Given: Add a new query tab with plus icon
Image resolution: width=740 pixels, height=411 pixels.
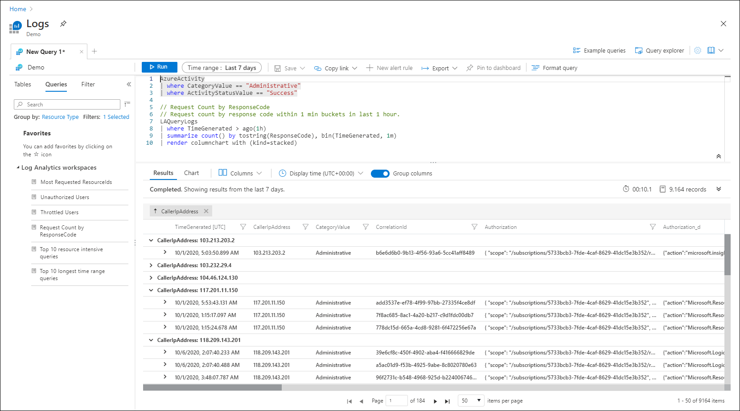Looking at the screenshot, I should pyautogui.click(x=95, y=51).
